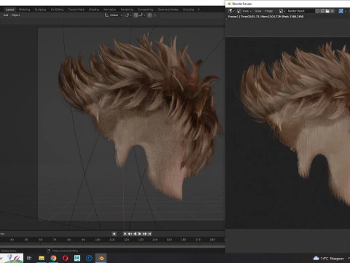
Task: Expand the snapping options dropdown
Action: tap(141, 15)
